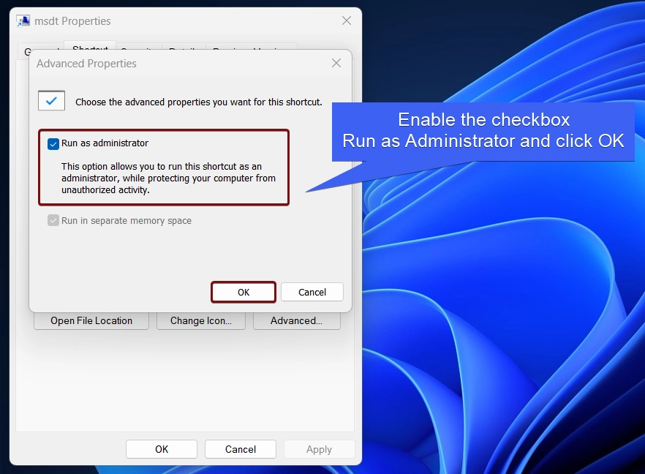Image resolution: width=645 pixels, height=474 pixels.
Task: Click the Advanced... button
Action: (x=297, y=321)
